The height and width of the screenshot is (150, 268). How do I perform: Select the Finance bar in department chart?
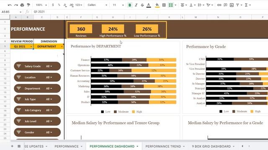point(134,60)
